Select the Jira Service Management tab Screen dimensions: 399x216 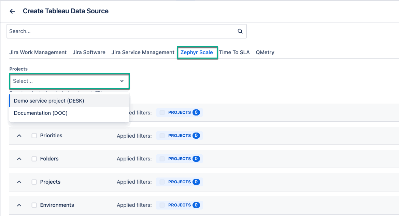coord(143,52)
